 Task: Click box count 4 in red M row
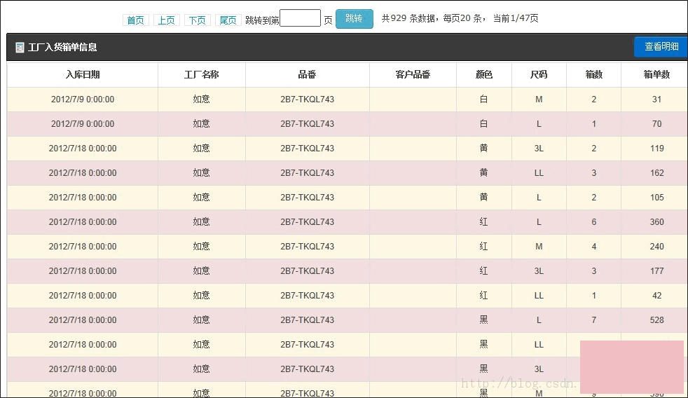coord(593,247)
